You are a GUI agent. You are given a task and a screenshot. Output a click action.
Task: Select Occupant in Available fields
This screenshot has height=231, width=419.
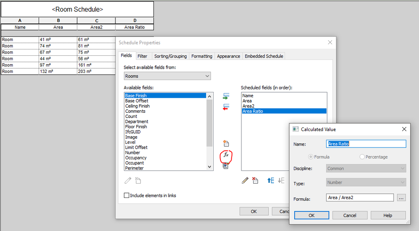165,163
